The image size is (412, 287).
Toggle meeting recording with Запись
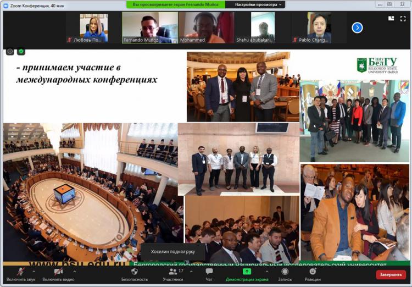coord(285,274)
